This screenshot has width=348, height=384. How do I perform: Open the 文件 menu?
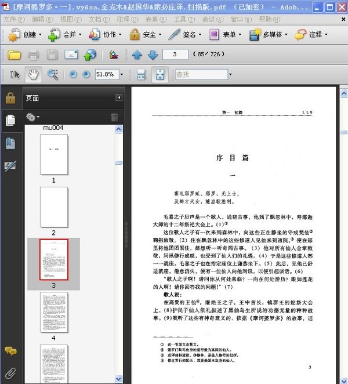14,19
